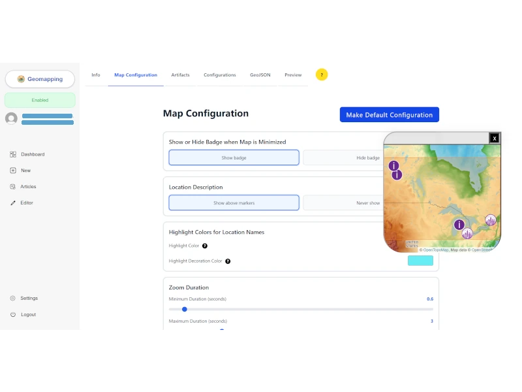This screenshot has height=392, width=522.
Task: Select Never show for location description
Action: pos(367,203)
